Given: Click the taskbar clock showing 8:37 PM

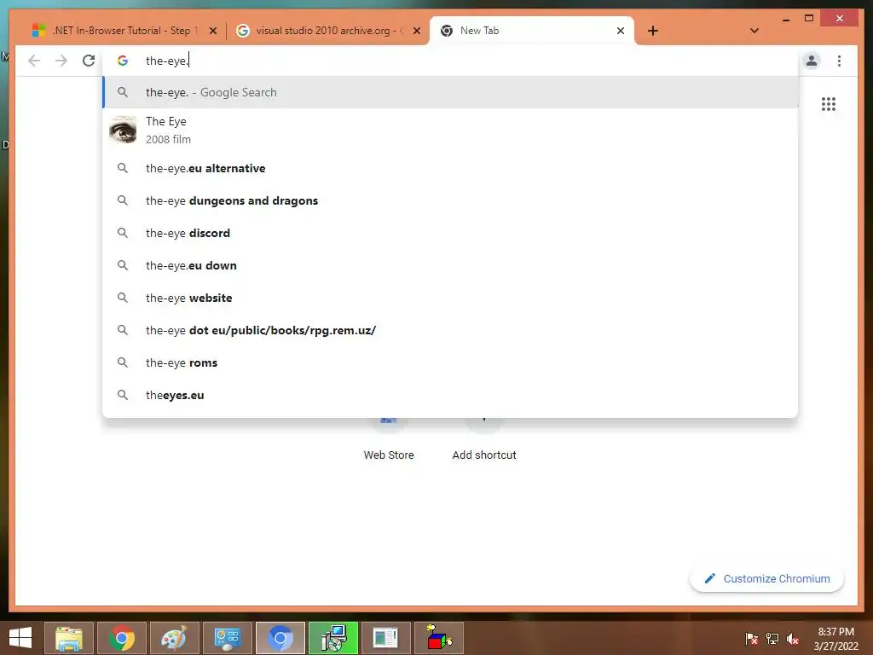Looking at the screenshot, I should click(x=835, y=639).
